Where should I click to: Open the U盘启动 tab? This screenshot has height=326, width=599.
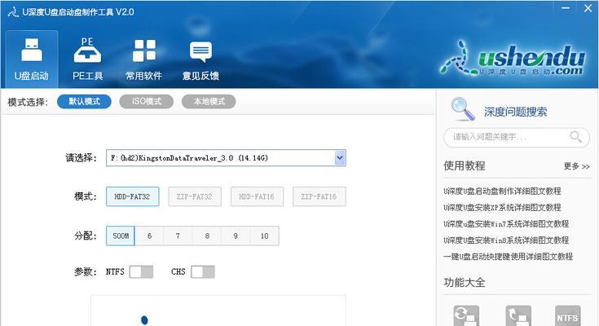coord(32,59)
